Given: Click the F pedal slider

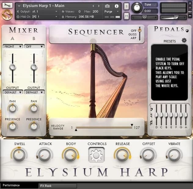Looking at the screenshot, I should pyautogui.click(x=176, y=115).
